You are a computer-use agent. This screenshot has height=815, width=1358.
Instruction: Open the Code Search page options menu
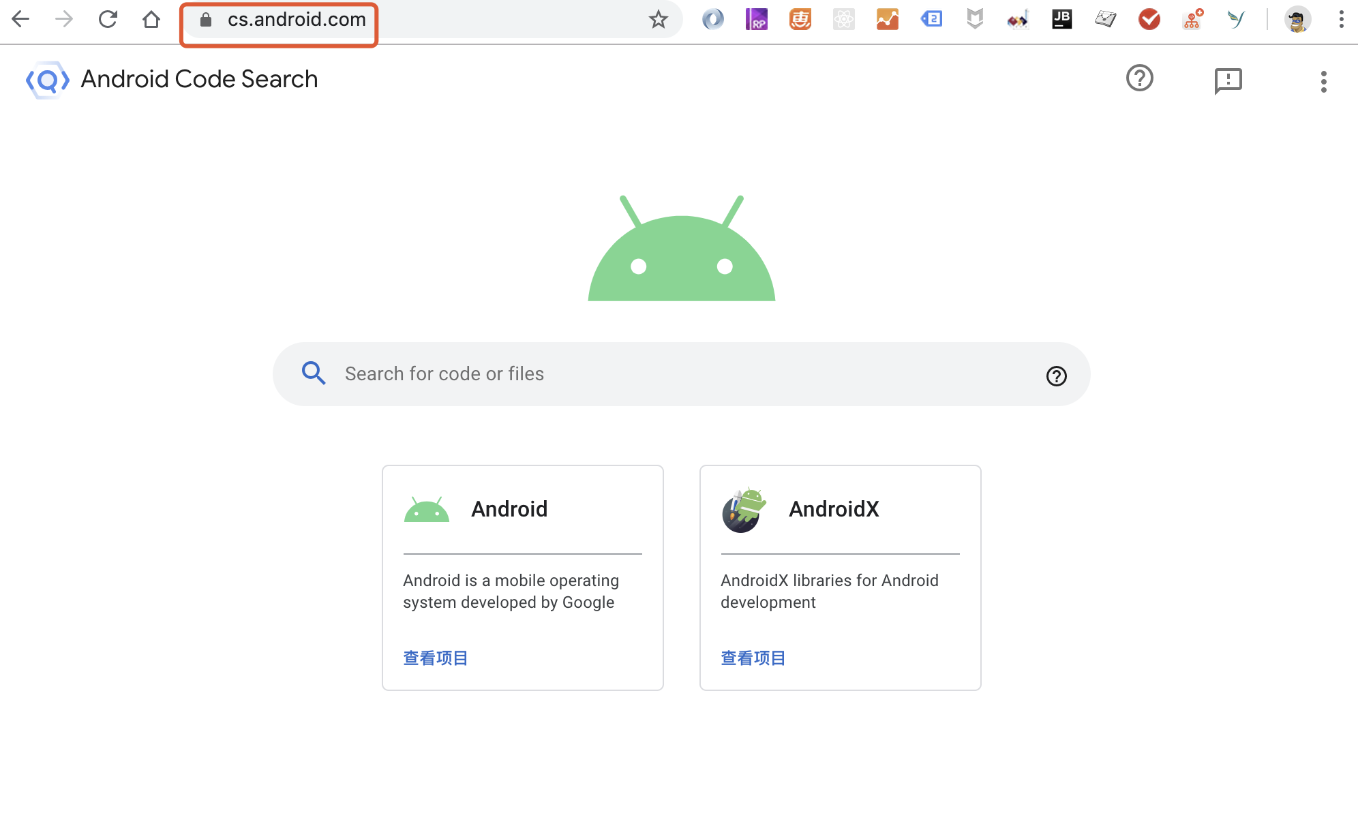[1324, 82]
